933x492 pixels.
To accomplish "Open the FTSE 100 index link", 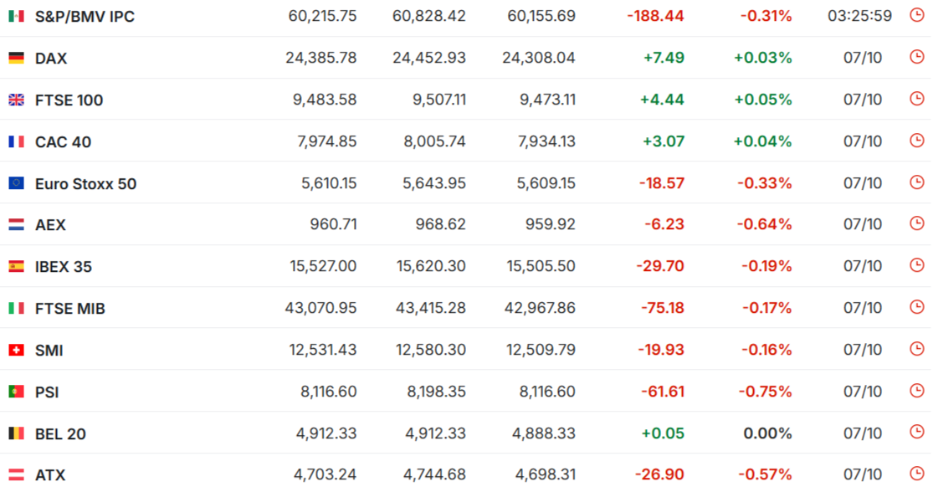I will click(x=69, y=100).
